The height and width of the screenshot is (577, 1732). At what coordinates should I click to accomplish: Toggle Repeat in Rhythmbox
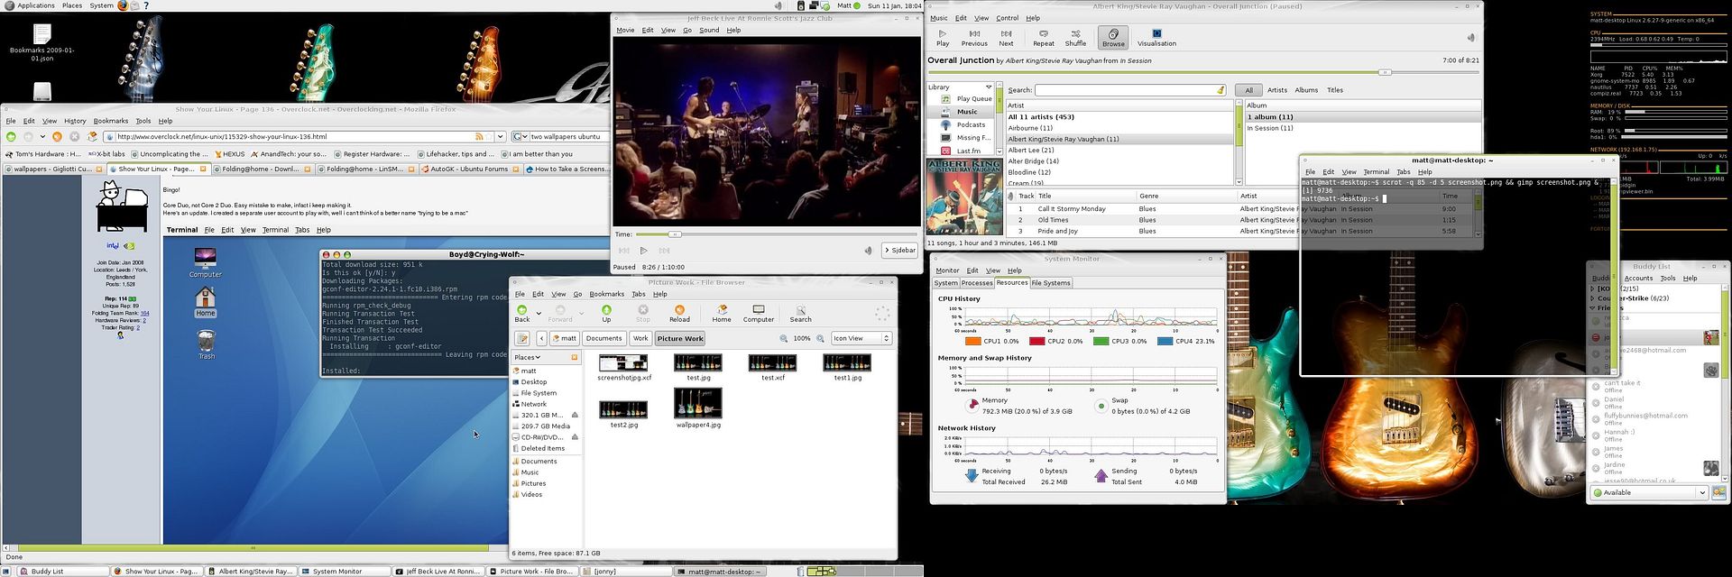click(1044, 38)
